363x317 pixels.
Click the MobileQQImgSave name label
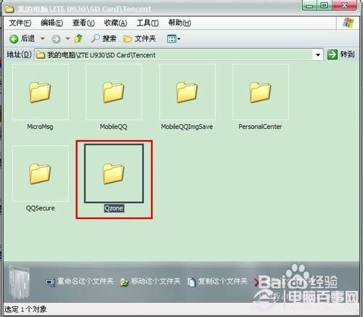point(187,127)
